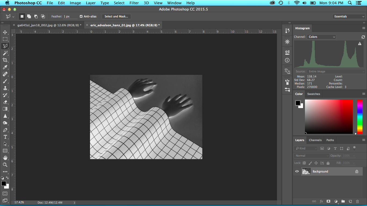Viewport: 367px width, 206px height.
Task: Create a new layer icon
Action: coord(350,201)
